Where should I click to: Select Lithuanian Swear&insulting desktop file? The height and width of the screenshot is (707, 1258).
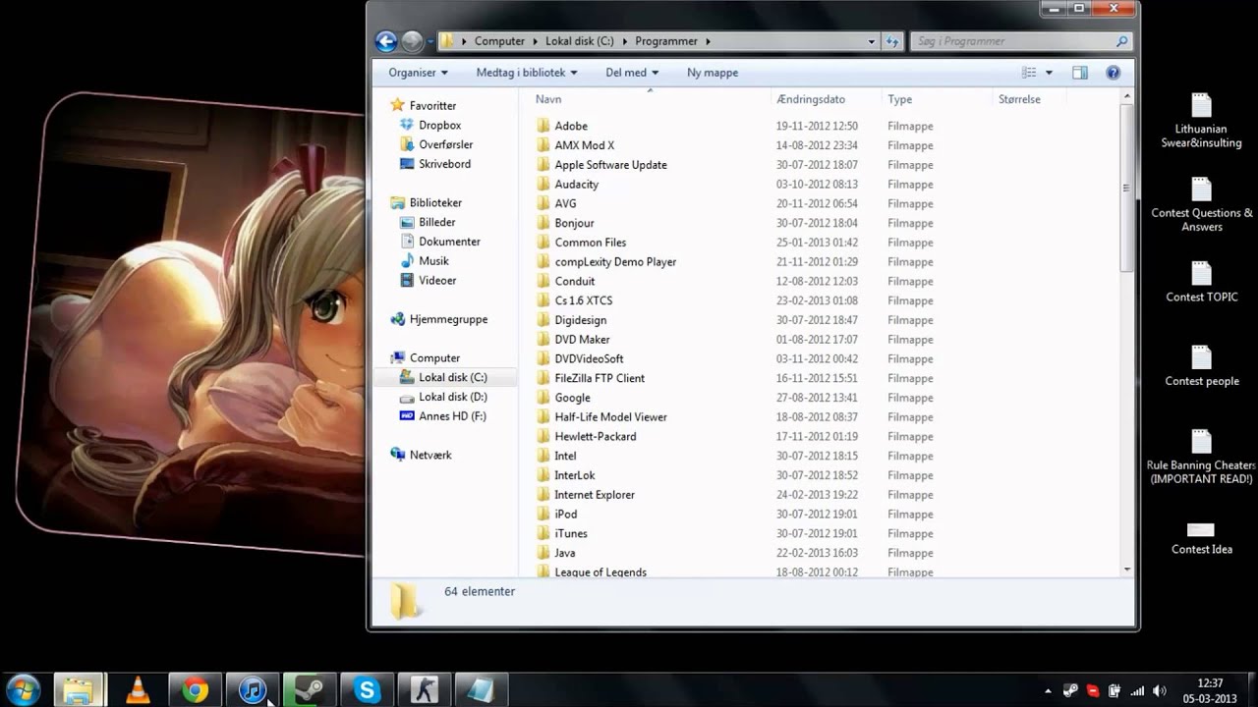[1201, 122]
